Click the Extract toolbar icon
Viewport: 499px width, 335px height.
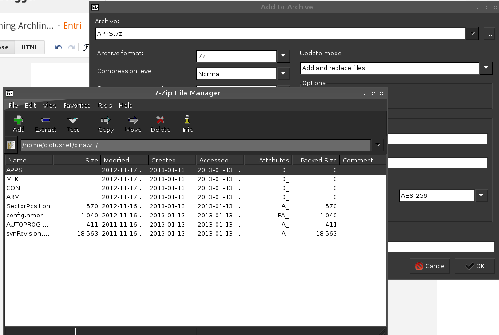coord(45,120)
